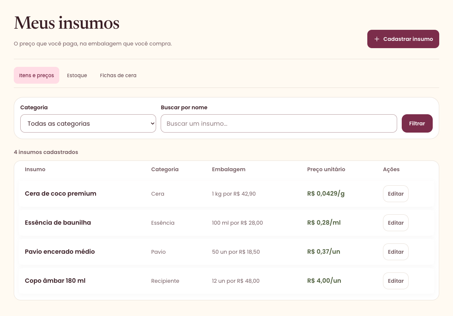Click the Recipiente category cell
The width and height of the screenshot is (453, 316).
pyautogui.click(x=165, y=281)
